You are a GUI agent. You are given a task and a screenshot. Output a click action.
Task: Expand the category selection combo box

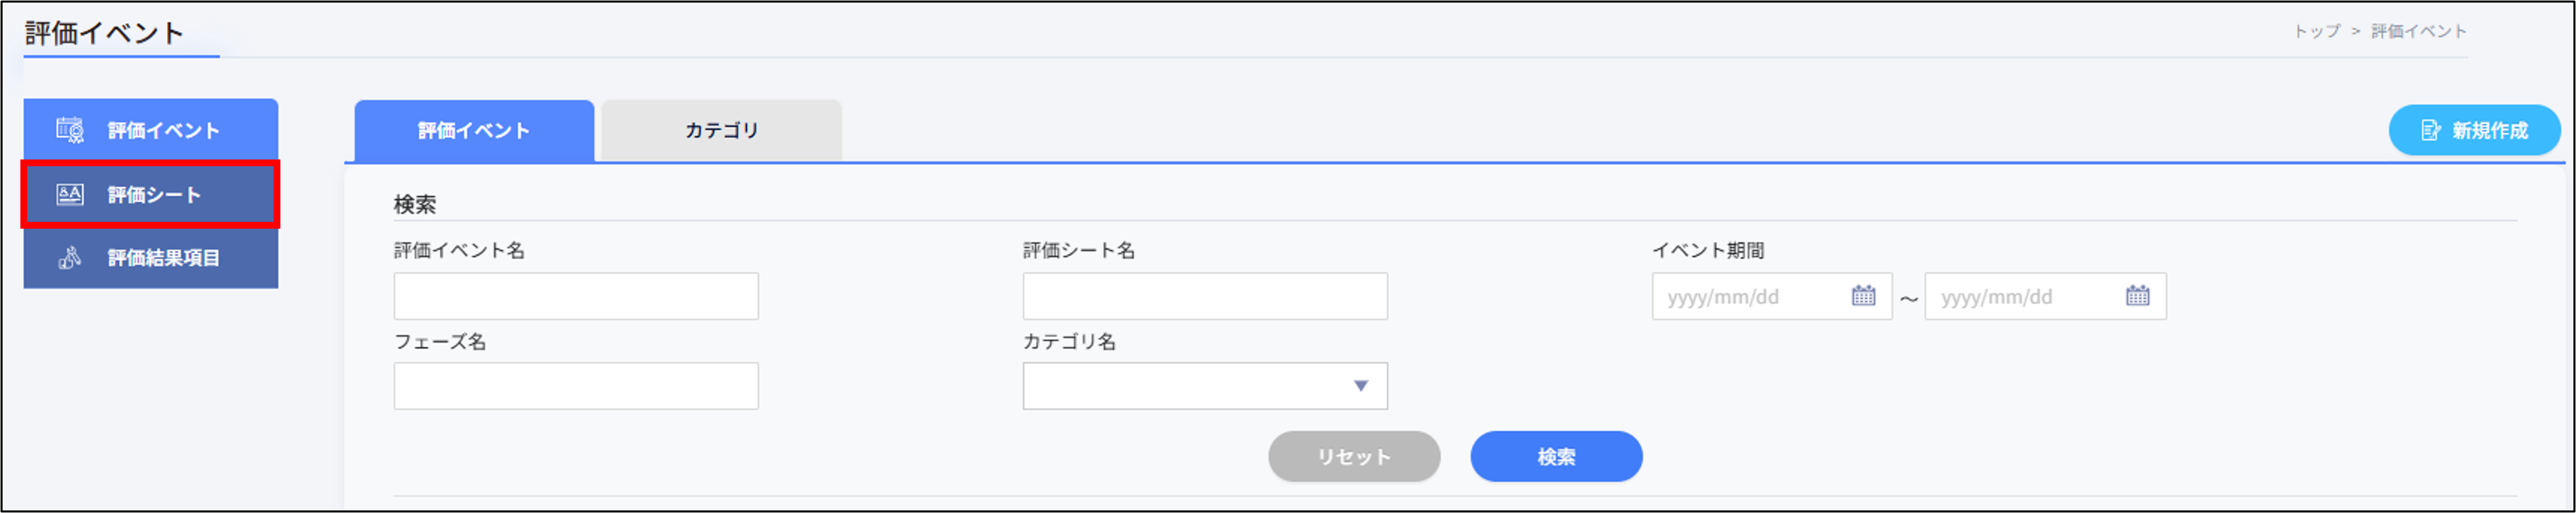pyautogui.click(x=1204, y=385)
